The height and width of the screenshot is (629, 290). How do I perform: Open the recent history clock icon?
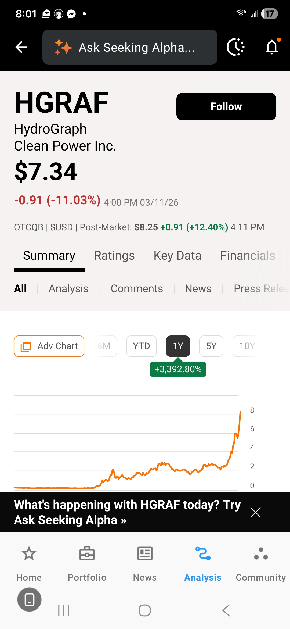[235, 47]
